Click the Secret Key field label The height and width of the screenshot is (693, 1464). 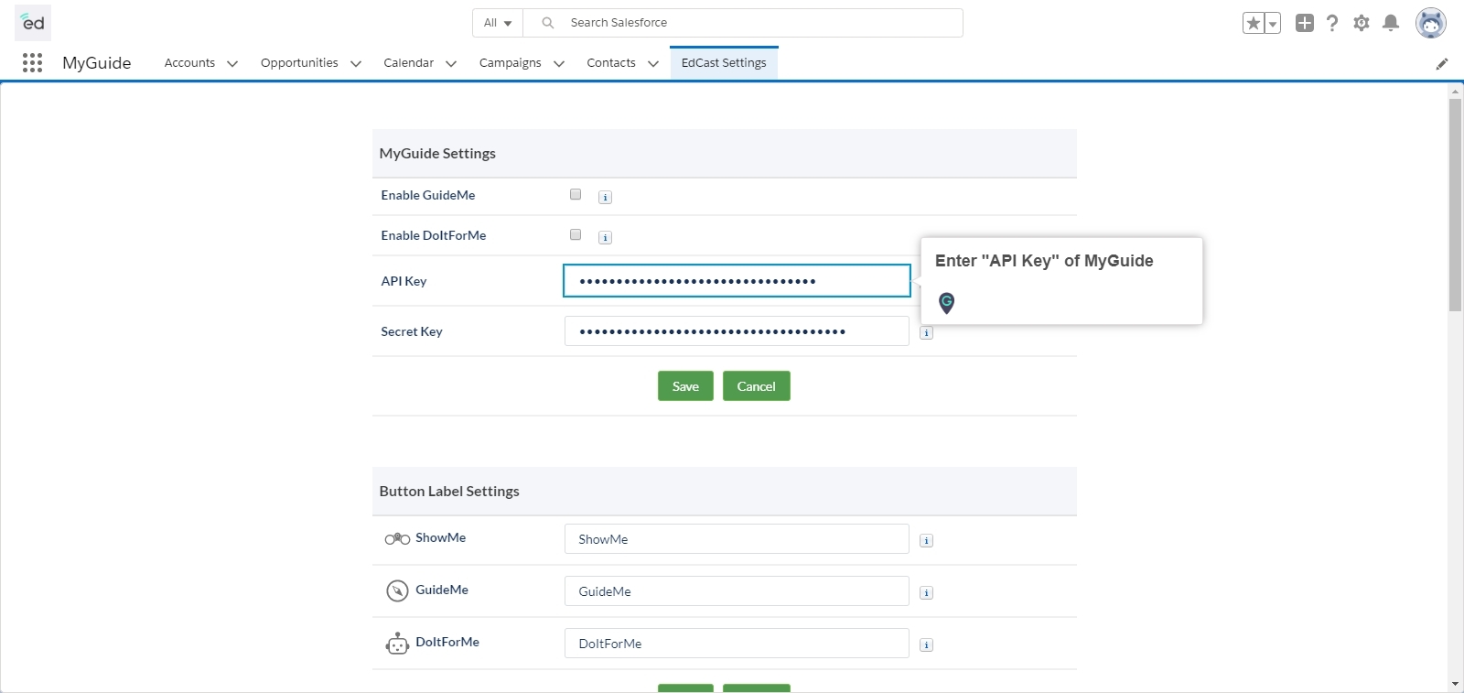point(412,331)
